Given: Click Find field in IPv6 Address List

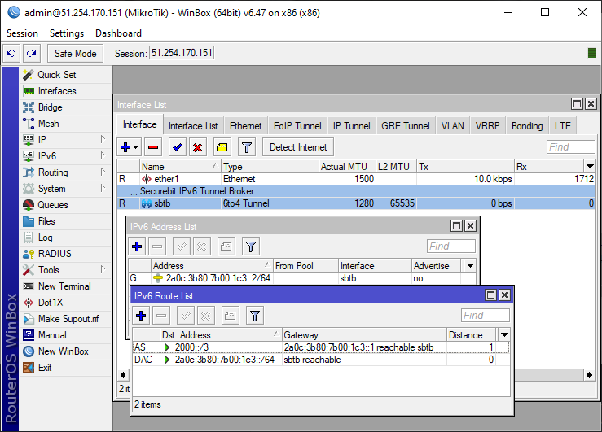Looking at the screenshot, I should [x=451, y=246].
